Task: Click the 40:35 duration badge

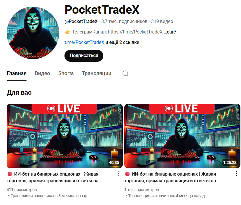Action: point(114,162)
